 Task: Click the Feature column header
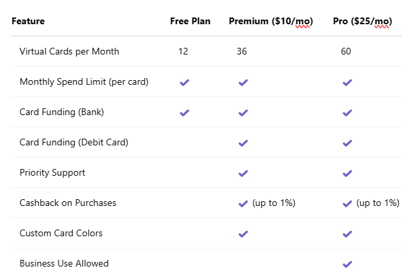pos(28,21)
